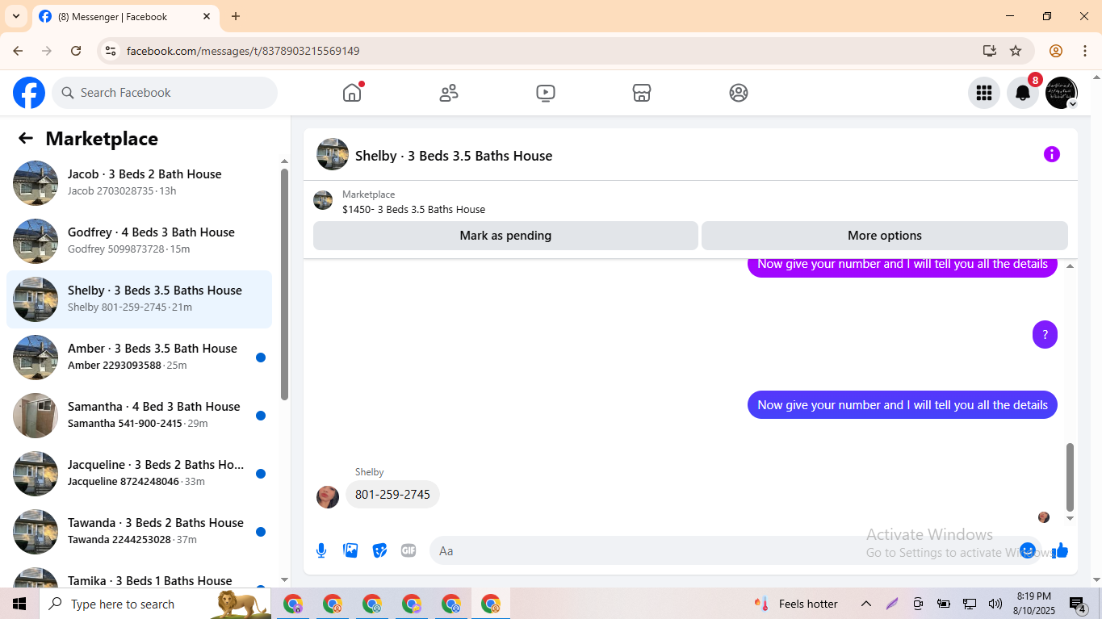The width and height of the screenshot is (1102, 619).
Task: Attach a photo with the image icon
Action: pyautogui.click(x=350, y=550)
